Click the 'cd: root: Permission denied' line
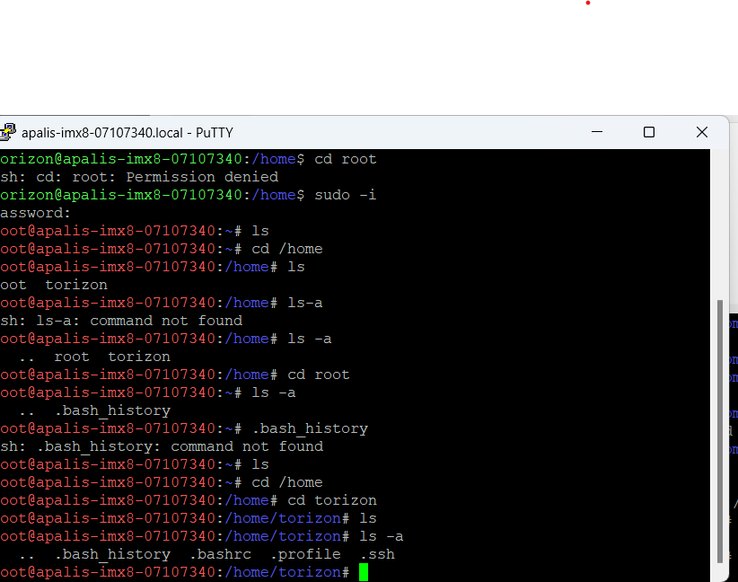 (139, 177)
